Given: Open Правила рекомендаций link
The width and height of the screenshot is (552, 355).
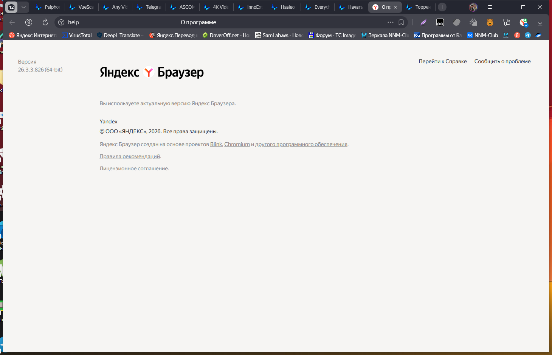Looking at the screenshot, I should (130, 156).
